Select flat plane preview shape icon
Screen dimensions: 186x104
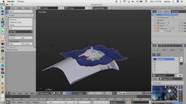pos(181,87)
